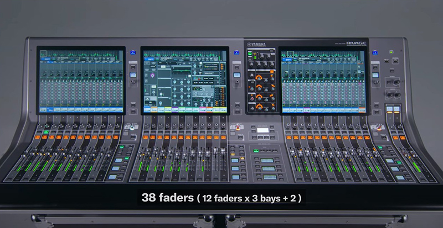
Task: Select leftmost rotary encoder above left bay
Action: [x=39, y=125]
